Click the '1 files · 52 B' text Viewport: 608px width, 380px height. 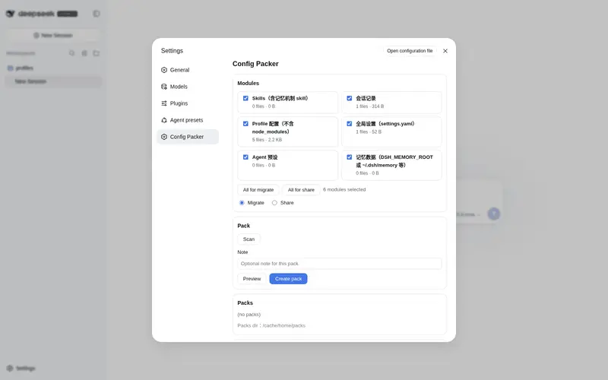(x=369, y=131)
